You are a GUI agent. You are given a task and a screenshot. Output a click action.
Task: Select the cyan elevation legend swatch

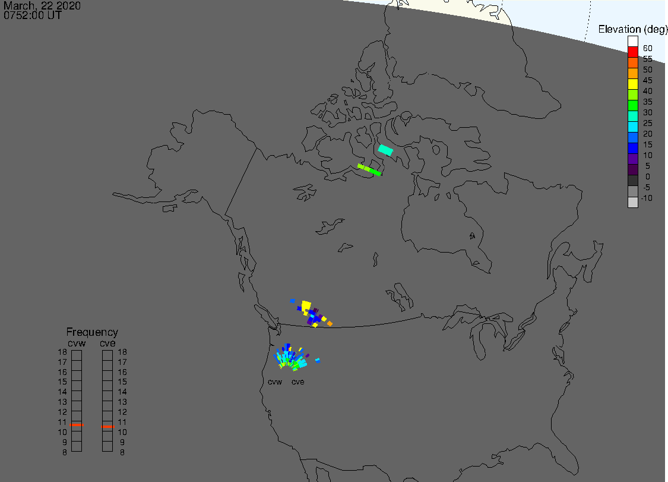pos(632,127)
